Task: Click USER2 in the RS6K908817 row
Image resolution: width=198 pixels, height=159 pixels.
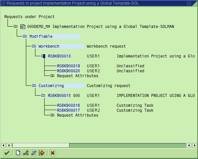Action: (x=93, y=110)
